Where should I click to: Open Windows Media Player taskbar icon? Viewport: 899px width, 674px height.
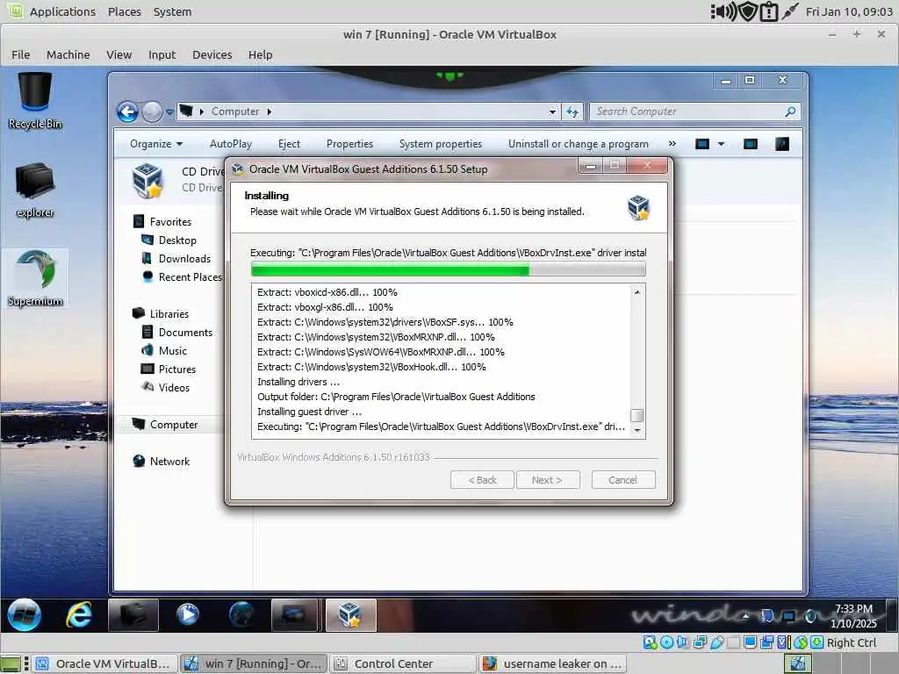(x=187, y=614)
